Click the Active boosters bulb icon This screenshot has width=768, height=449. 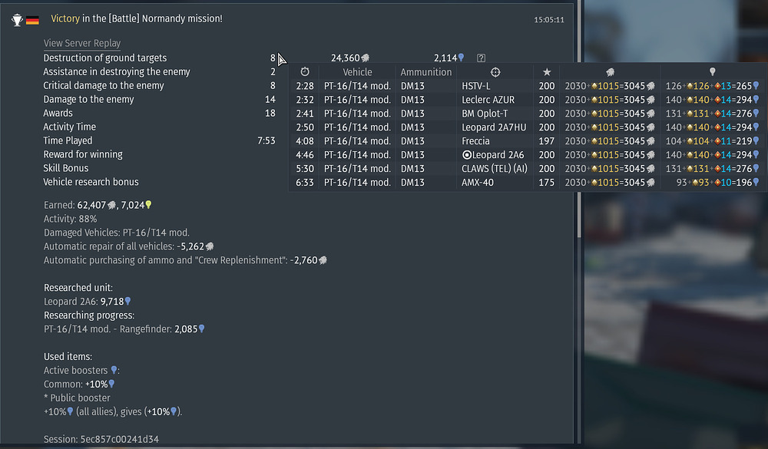tap(114, 371)
